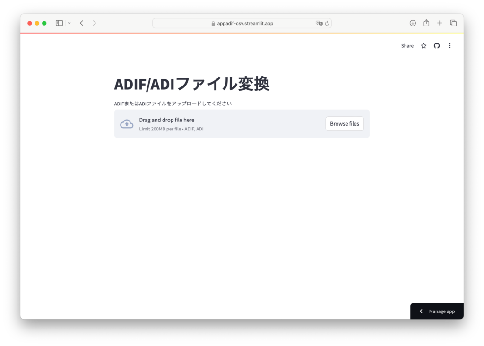
Task: Expand the sidebar tab group dropdown chevron
Action: pyautogui.click(x=69, y=23)
